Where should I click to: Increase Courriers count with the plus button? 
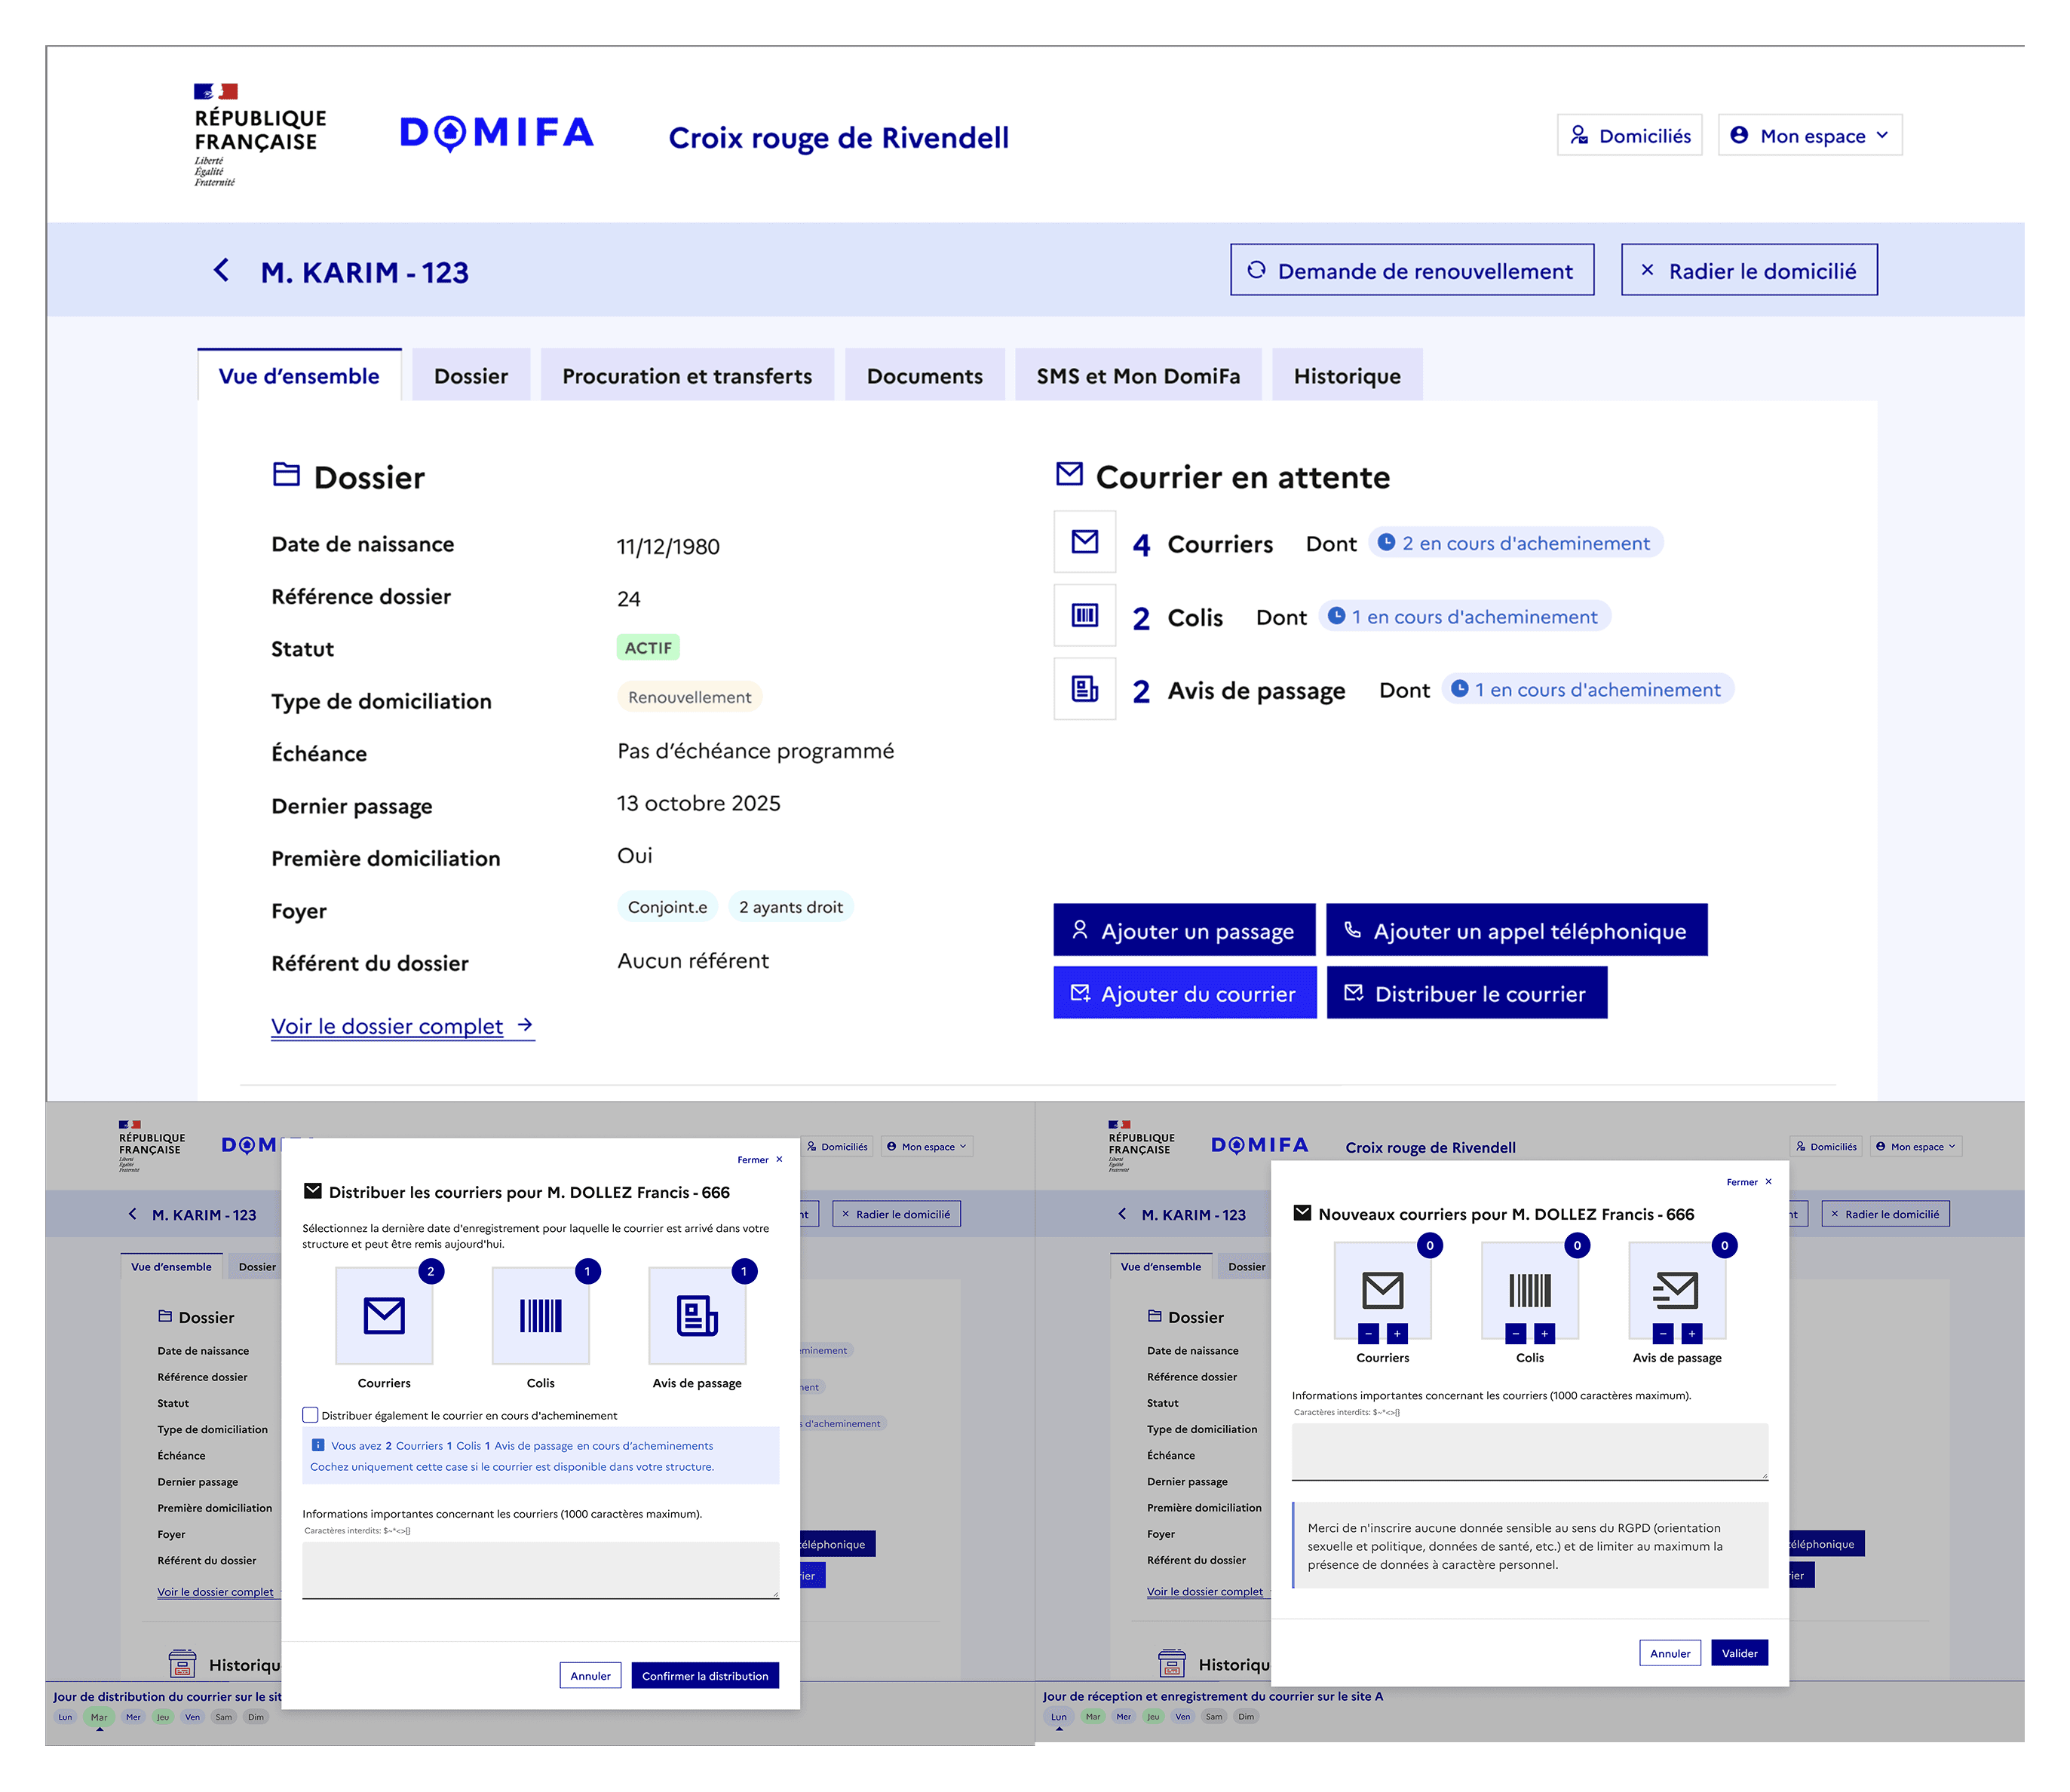click(x=1397, y=1333)
